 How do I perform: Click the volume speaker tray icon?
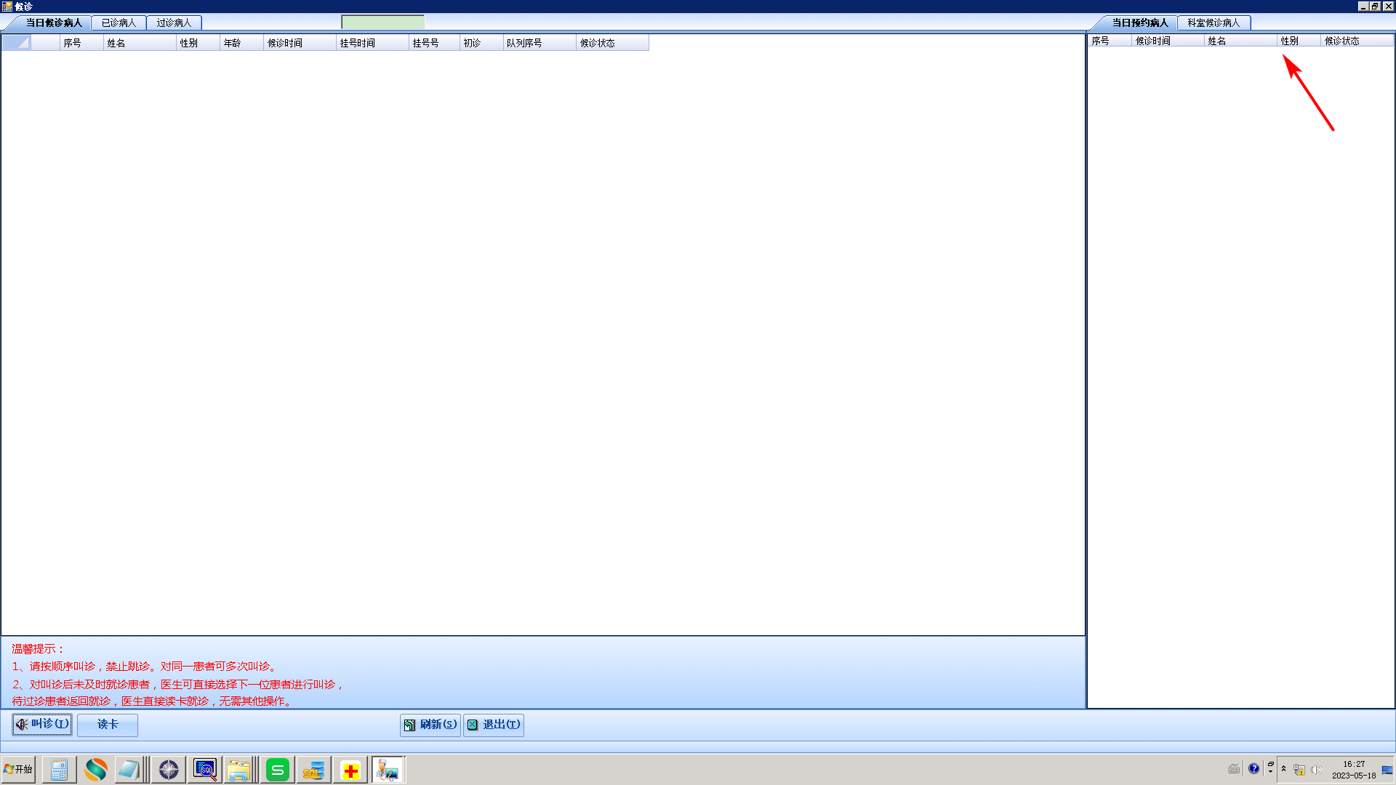pyautogui.click(x=1316, y=770)
